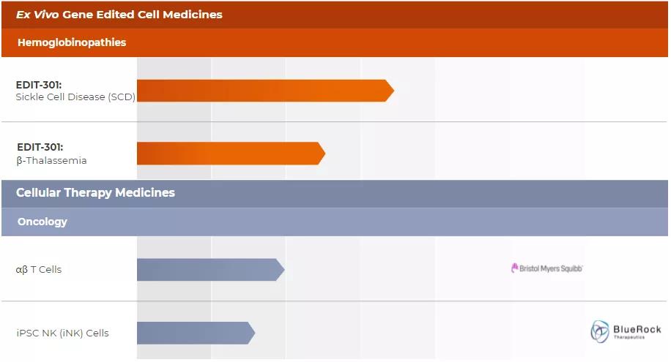Select the αβ T Cells program label

(39, 269)
